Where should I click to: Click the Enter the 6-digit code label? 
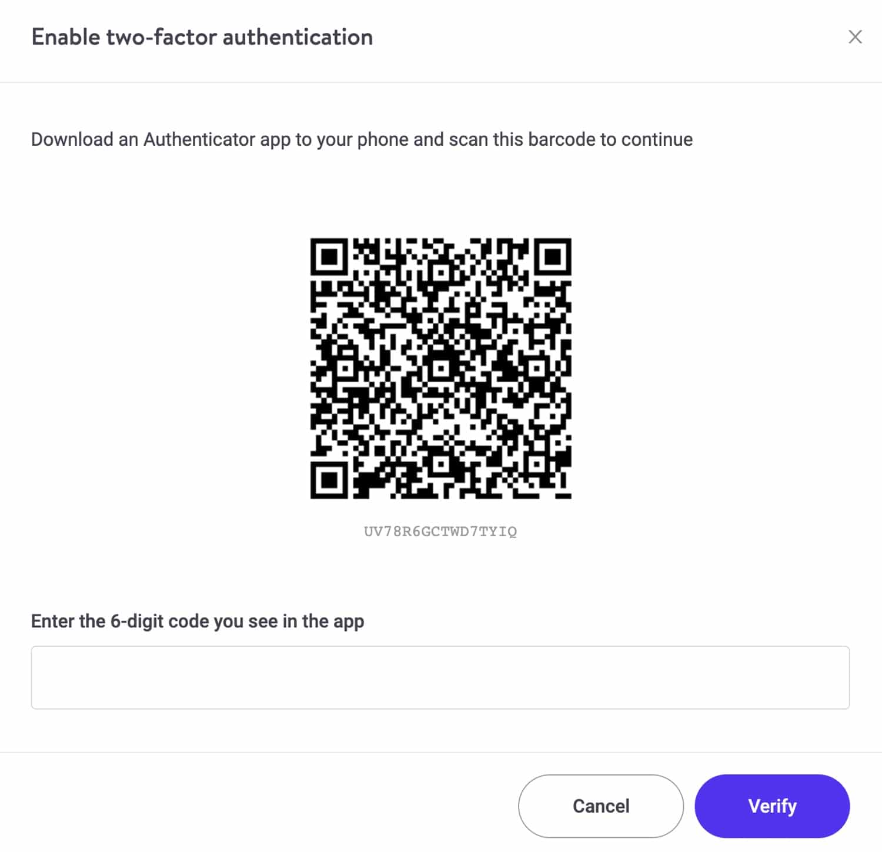198,621
